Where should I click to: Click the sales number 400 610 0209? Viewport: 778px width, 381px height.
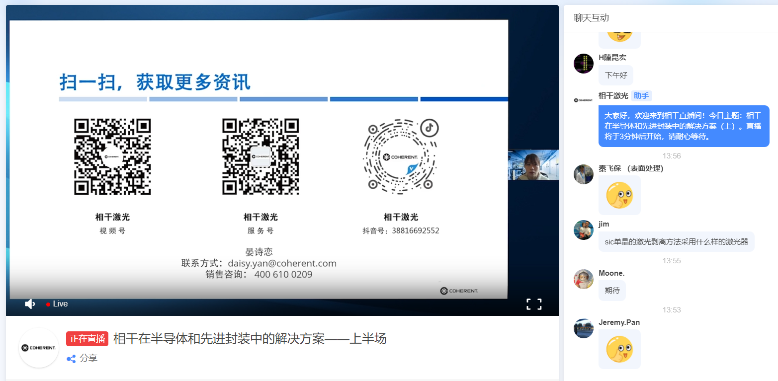click(x=283, y=274)
